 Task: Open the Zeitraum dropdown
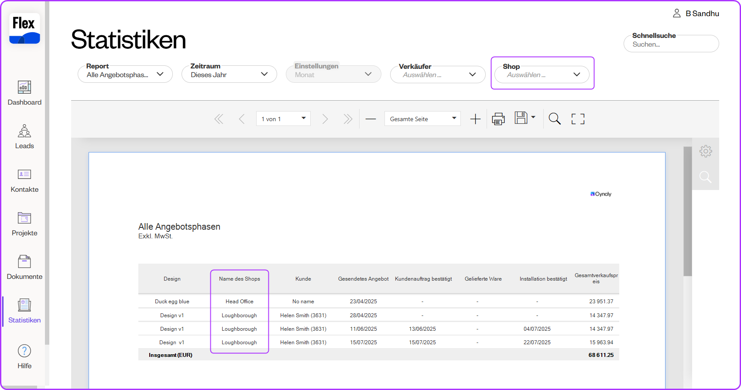229,75
